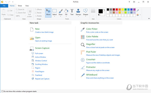Select the orange color swatch in top row
This screenshot has height=93, width=151.
point(120,10)
